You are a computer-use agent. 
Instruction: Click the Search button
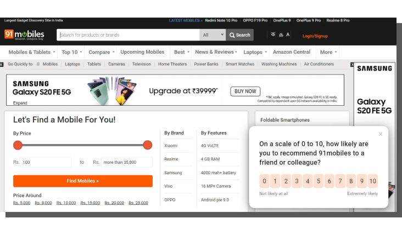[239, 35]
